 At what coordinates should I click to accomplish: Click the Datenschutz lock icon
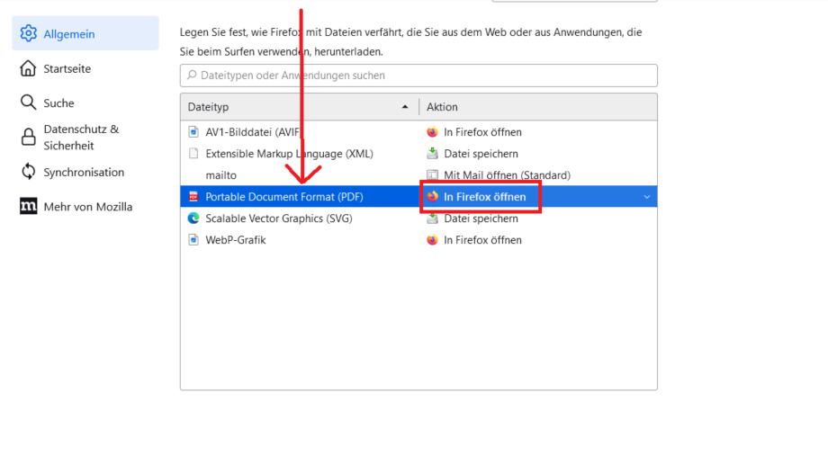(29, 137)
